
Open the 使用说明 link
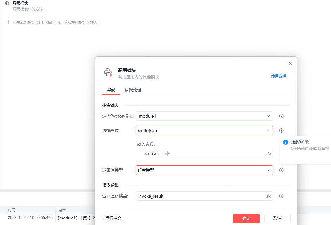click(x=278, y=76)
